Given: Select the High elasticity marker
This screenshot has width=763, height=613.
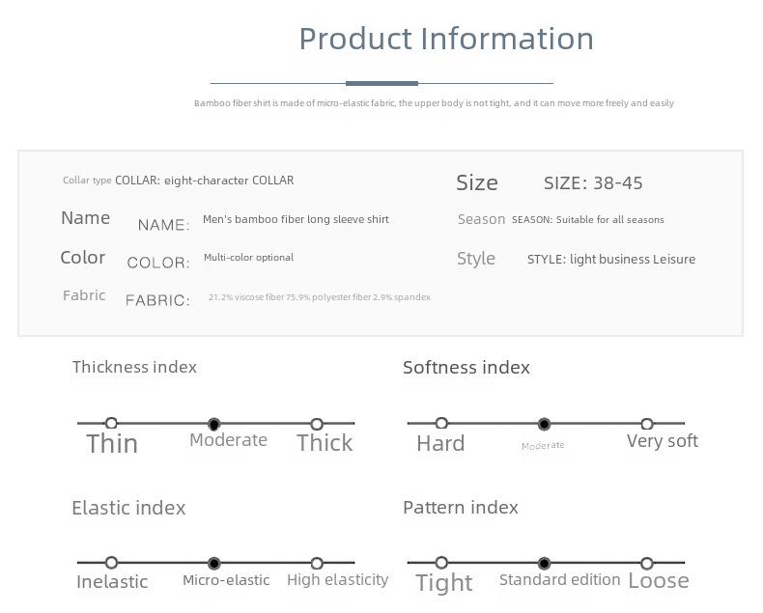Looking at the screenshot, I should tap(317, 564).
